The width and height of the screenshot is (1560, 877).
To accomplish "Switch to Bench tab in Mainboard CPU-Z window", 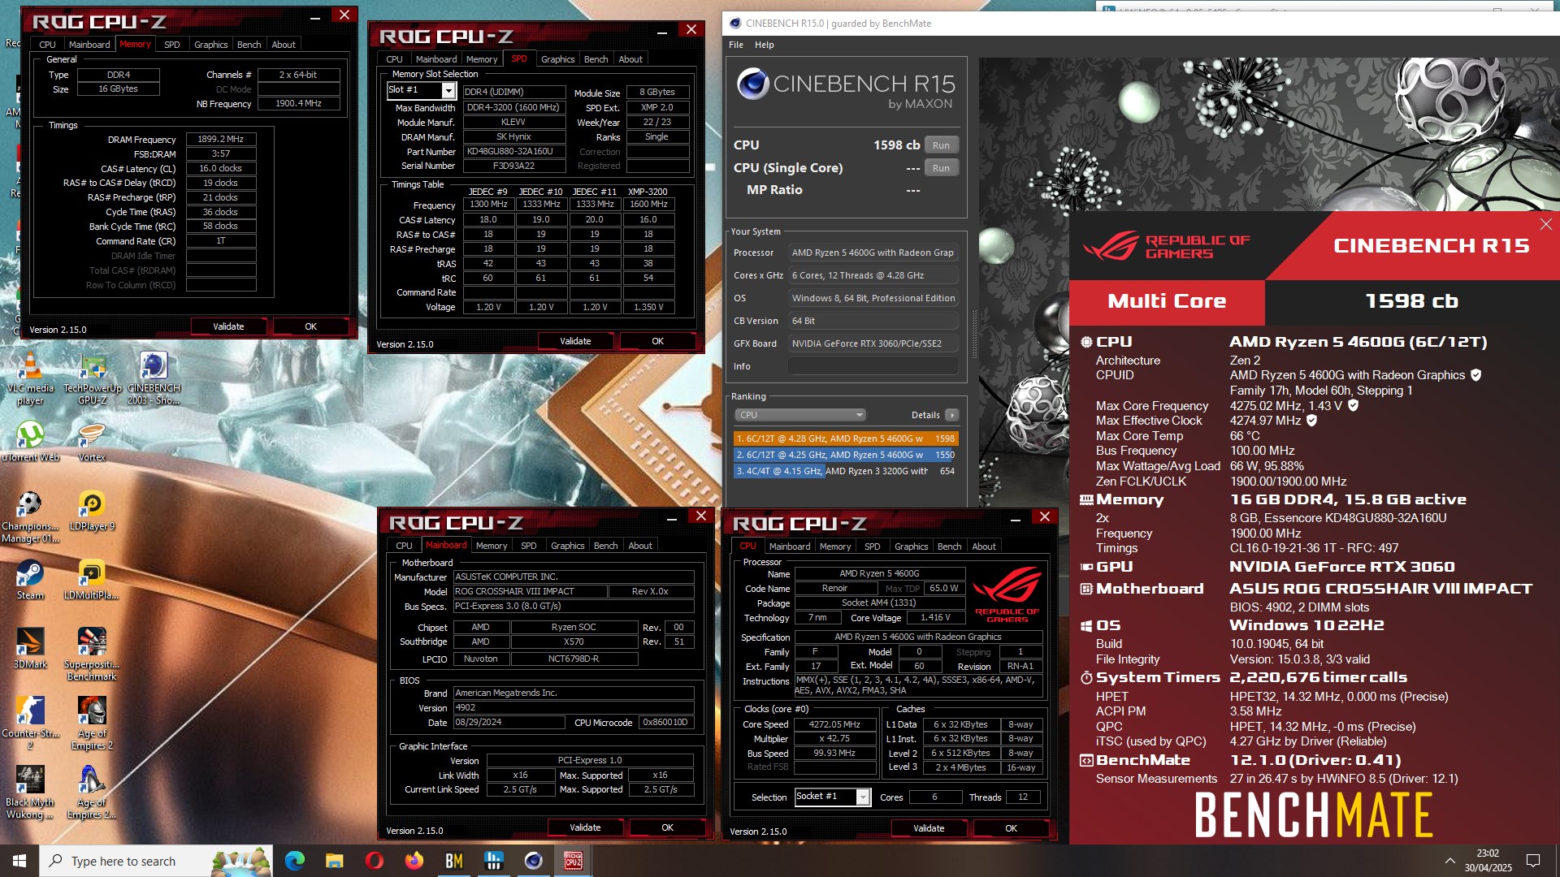I will click(x=605, y=546).
